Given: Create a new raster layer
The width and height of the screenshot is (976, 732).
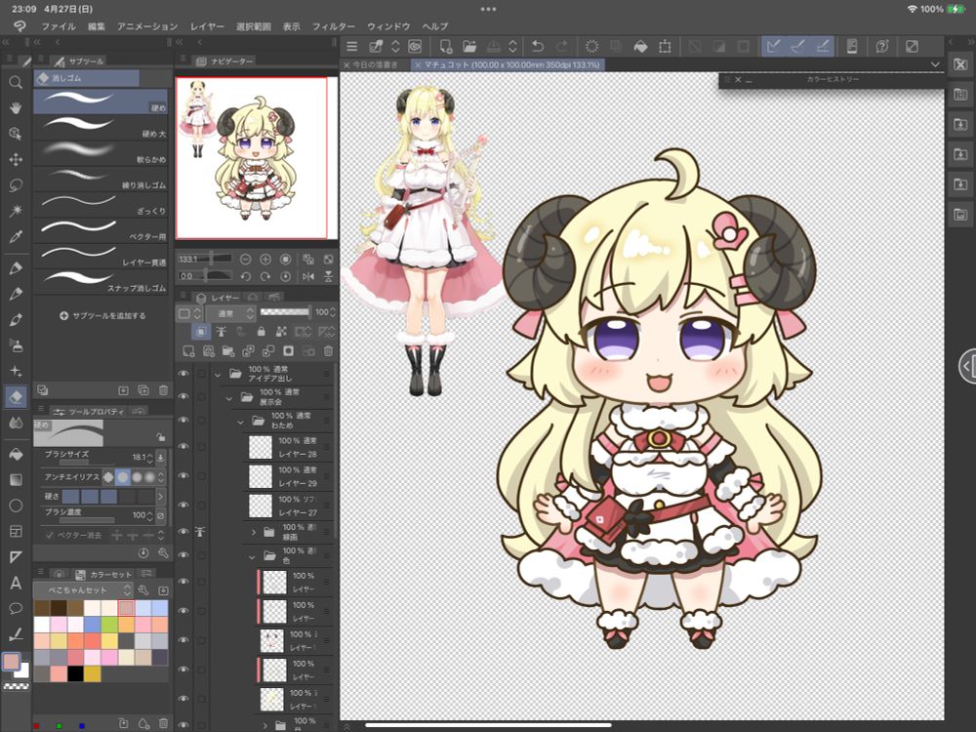Looking at the screenshot, I should [x=188, y=351].
